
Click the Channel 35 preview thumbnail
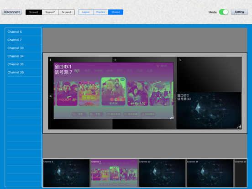coord(241,173)
